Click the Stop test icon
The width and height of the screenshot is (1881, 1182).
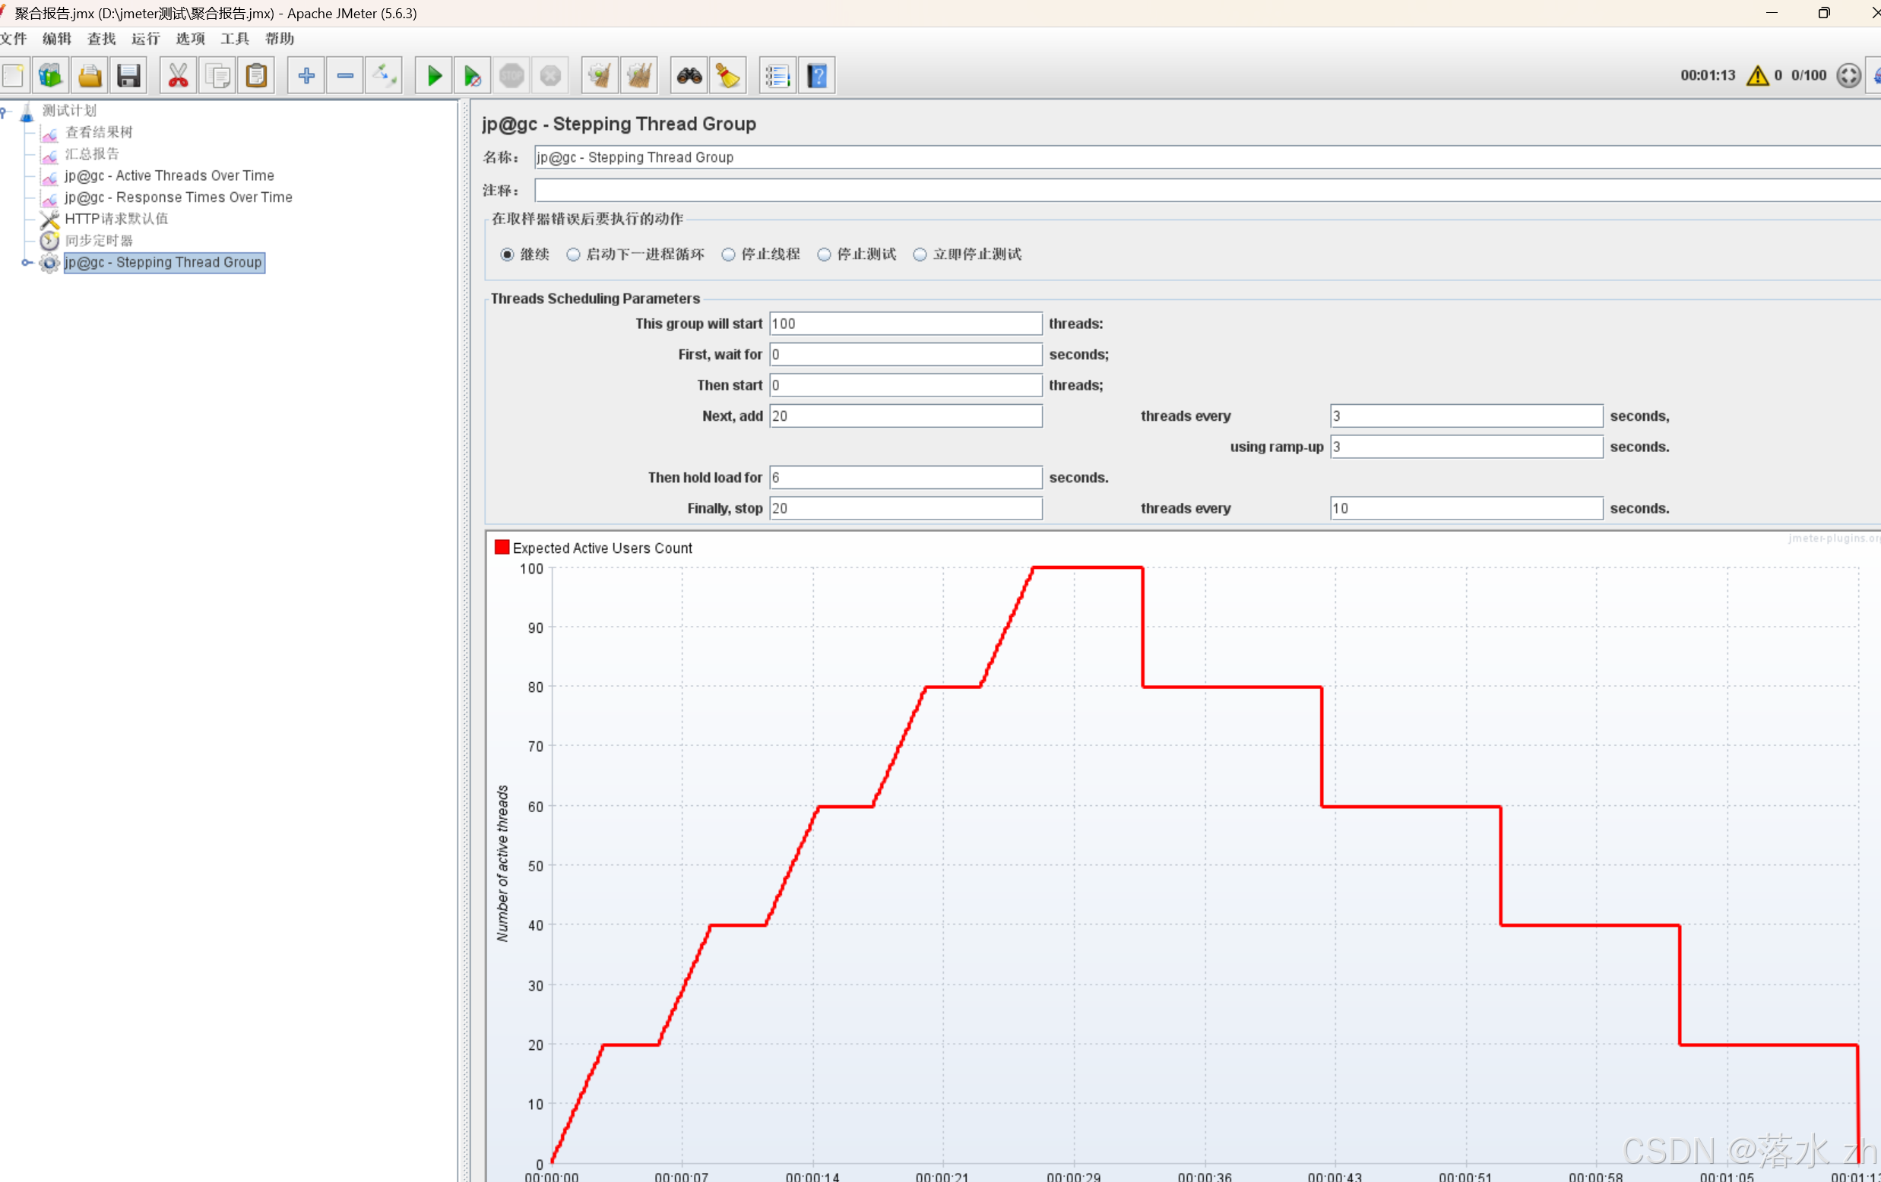(511, 76)
